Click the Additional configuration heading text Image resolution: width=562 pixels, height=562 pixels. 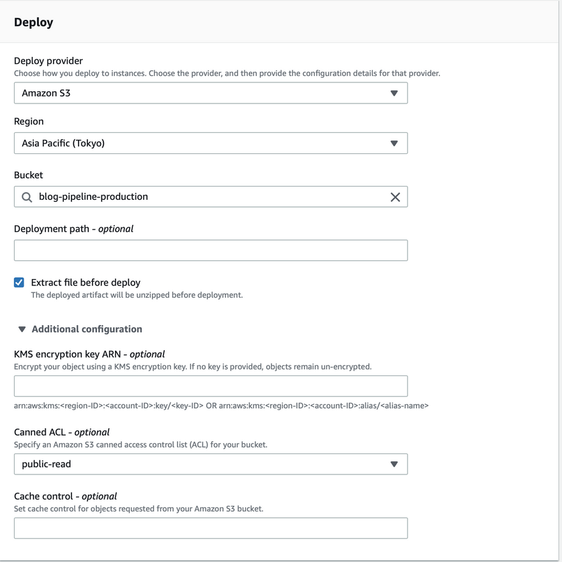coord(87,330)
